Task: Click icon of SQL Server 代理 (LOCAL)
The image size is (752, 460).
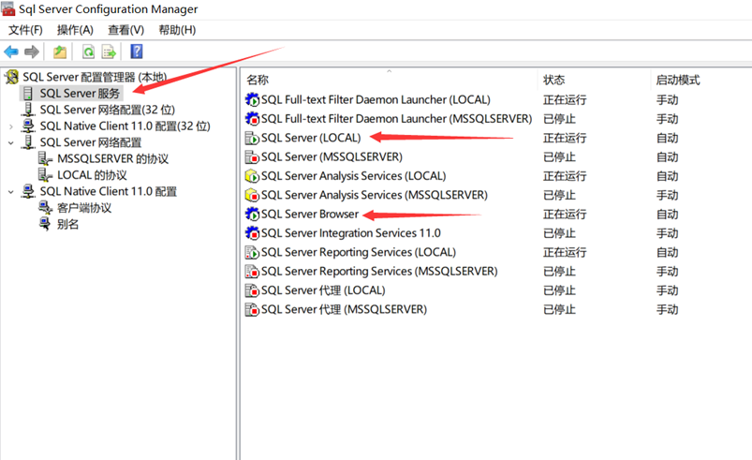Action: (x=252, y=290)
